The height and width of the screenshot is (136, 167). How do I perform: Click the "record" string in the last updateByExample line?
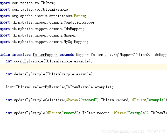tap(70, 113)
